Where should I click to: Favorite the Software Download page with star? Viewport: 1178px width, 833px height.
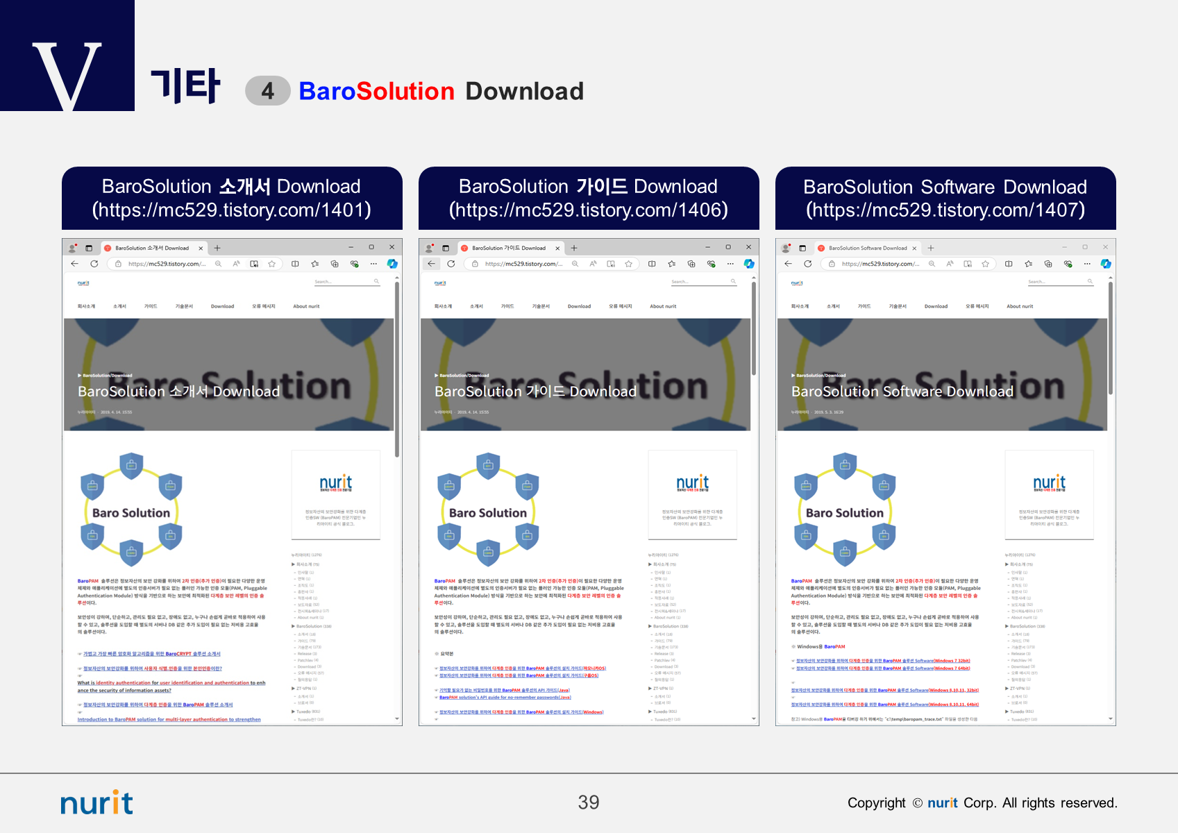pyautogui.click(x=986, y=264)
